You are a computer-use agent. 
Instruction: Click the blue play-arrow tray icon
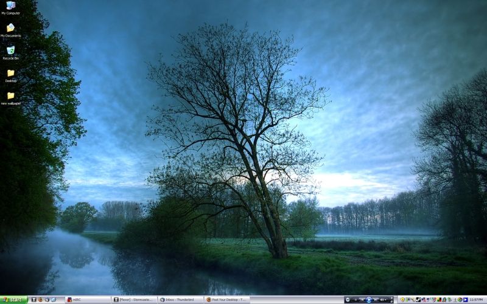point(465,300)
